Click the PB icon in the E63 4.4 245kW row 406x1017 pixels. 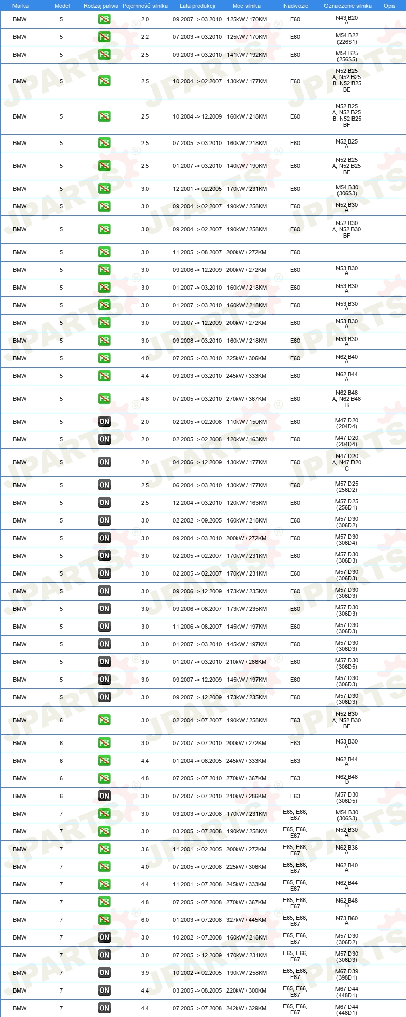pyautogui.click(x=104, y=761)
